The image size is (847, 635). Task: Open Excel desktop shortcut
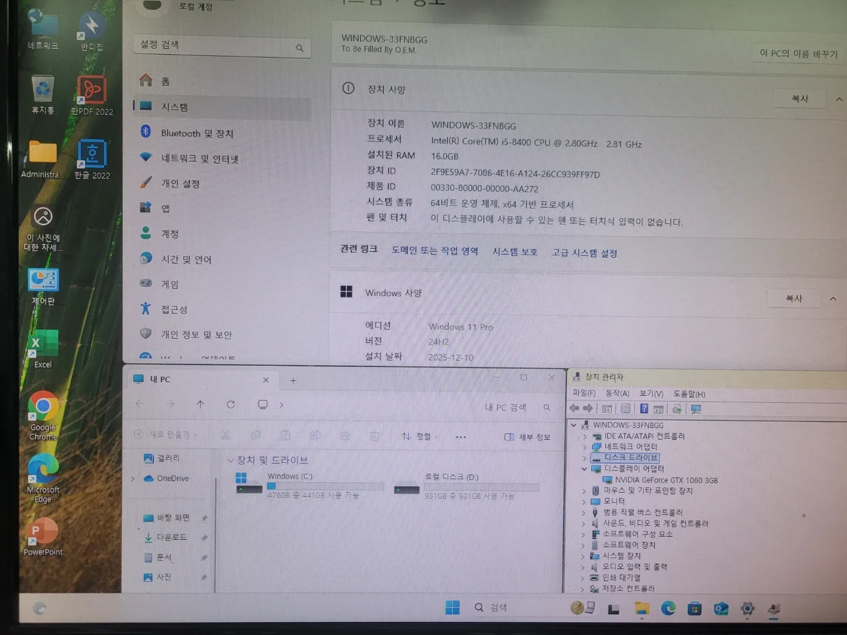[x=44, y=349]
